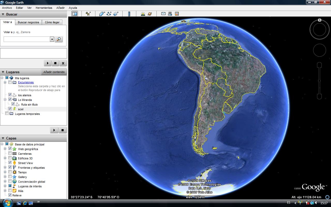
Task: Click the Move joystick circle
Action: coord(320,50)
